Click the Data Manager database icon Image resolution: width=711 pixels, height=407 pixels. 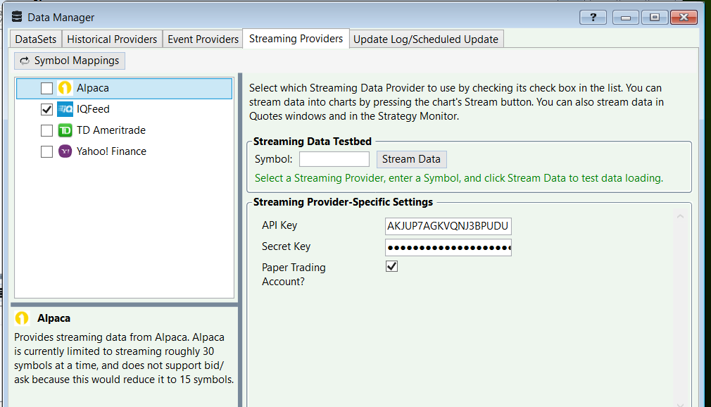(17, 17)
